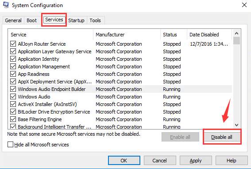Image resolution: width=251 pixels, height=169 pixels.
Task: Uncheck App Readiness service checkbox
Action: pos(13,74)
